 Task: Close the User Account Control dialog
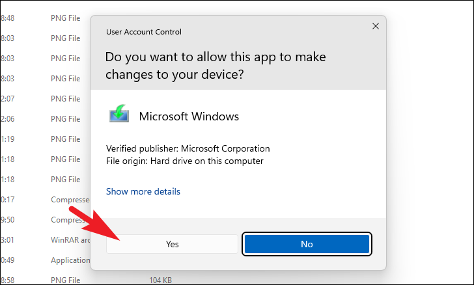click(376, 26)
